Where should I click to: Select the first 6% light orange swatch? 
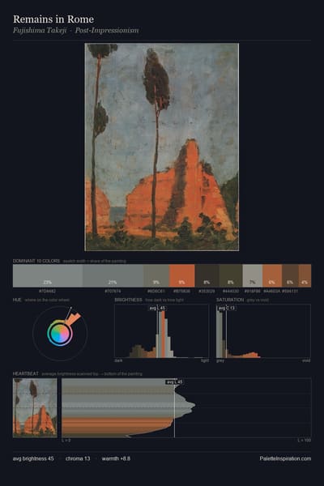coord(272,275)
